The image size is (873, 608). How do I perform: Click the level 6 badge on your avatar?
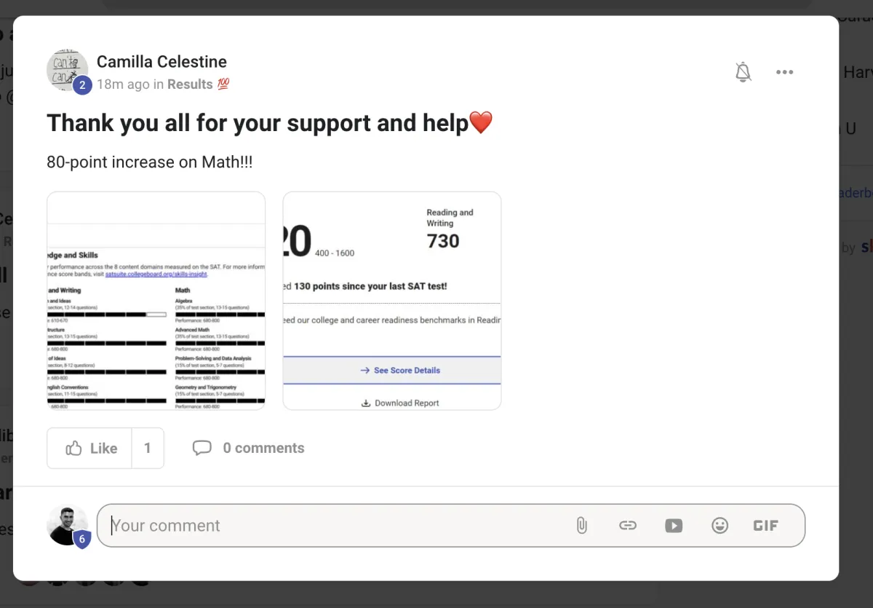(x=82, y=540)
